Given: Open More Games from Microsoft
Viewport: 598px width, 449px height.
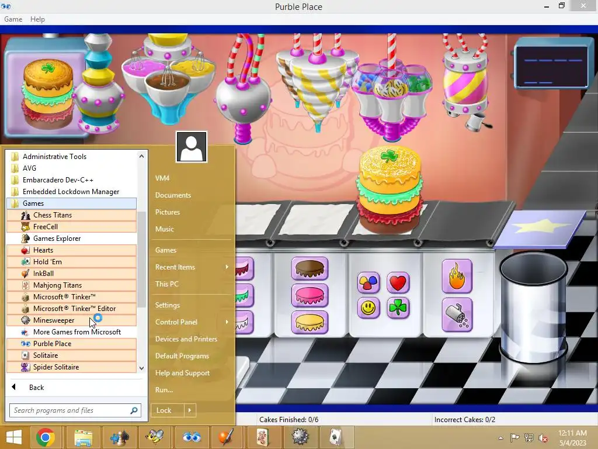Looking at the screenshot, I should click(x=71, y=332).
